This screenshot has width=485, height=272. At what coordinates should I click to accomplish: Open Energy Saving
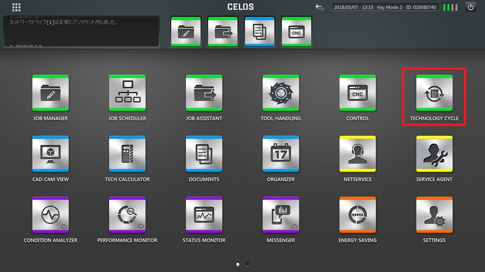pyautogui.click(x=358, y=215)
